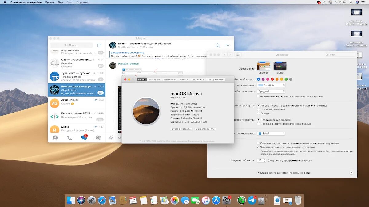Choose the purple accent color
The image size is (369, 207).
(x=263, y=79)
